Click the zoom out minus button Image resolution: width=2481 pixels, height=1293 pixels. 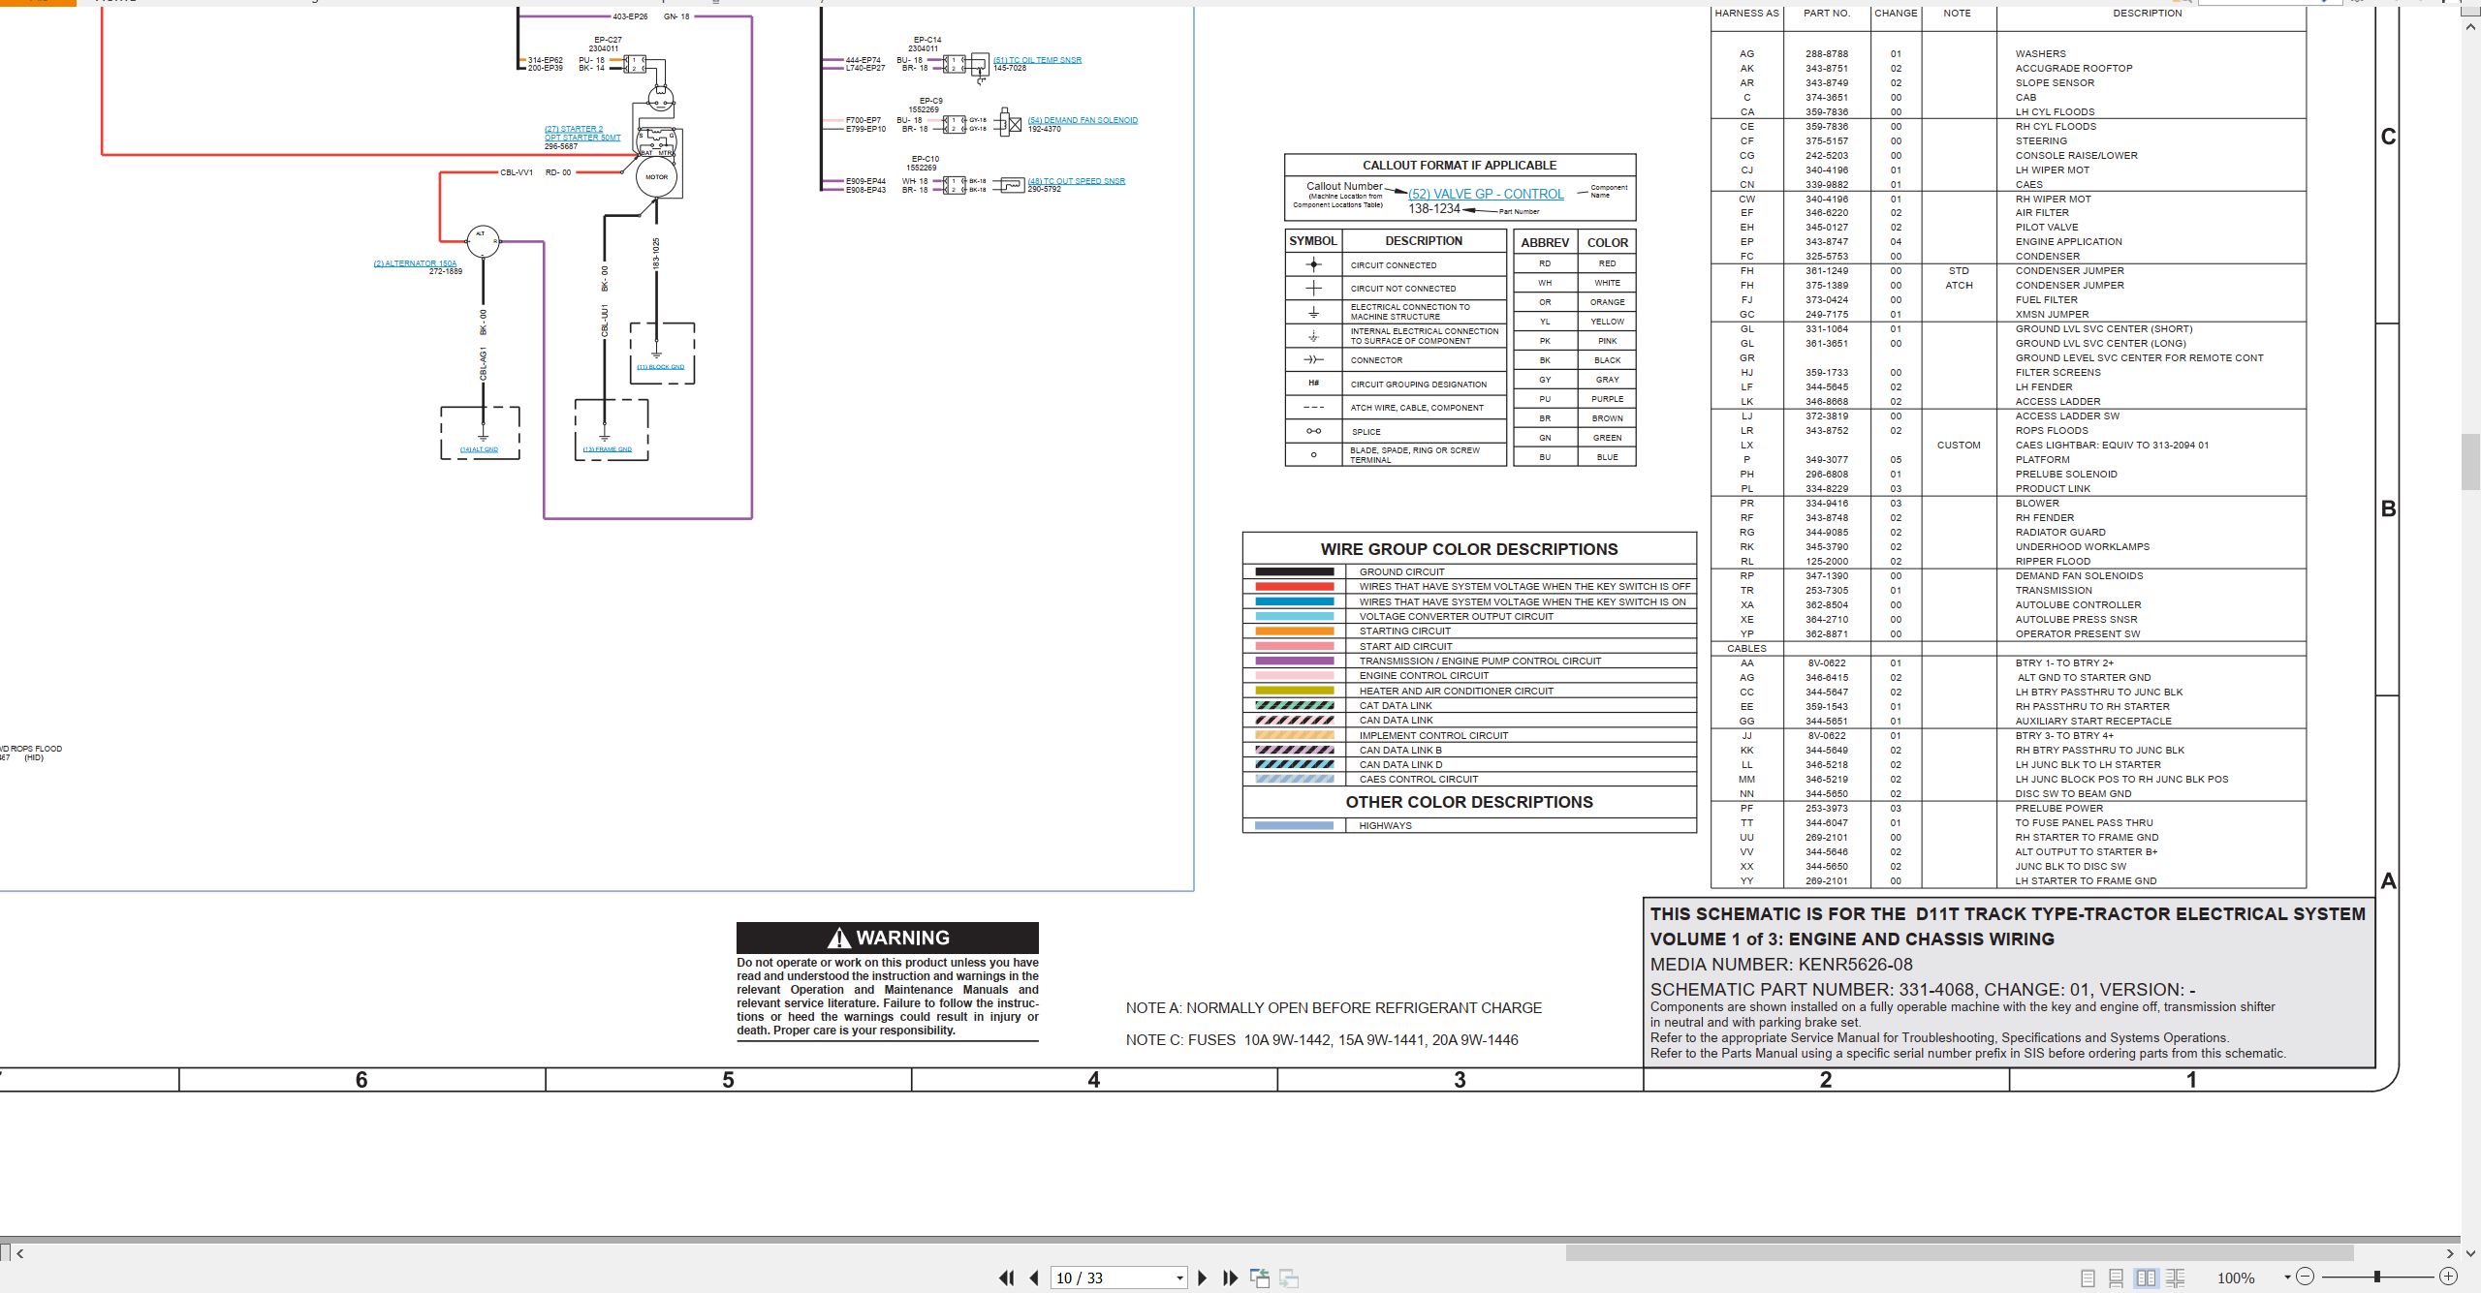pyautogui.click(x=2306, y=1277)
